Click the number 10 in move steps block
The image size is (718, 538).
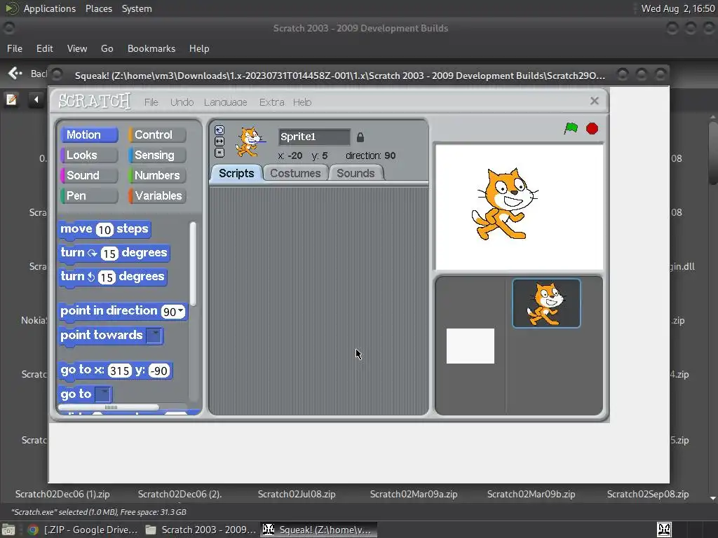pyautogui.click(x=104, y=230)
